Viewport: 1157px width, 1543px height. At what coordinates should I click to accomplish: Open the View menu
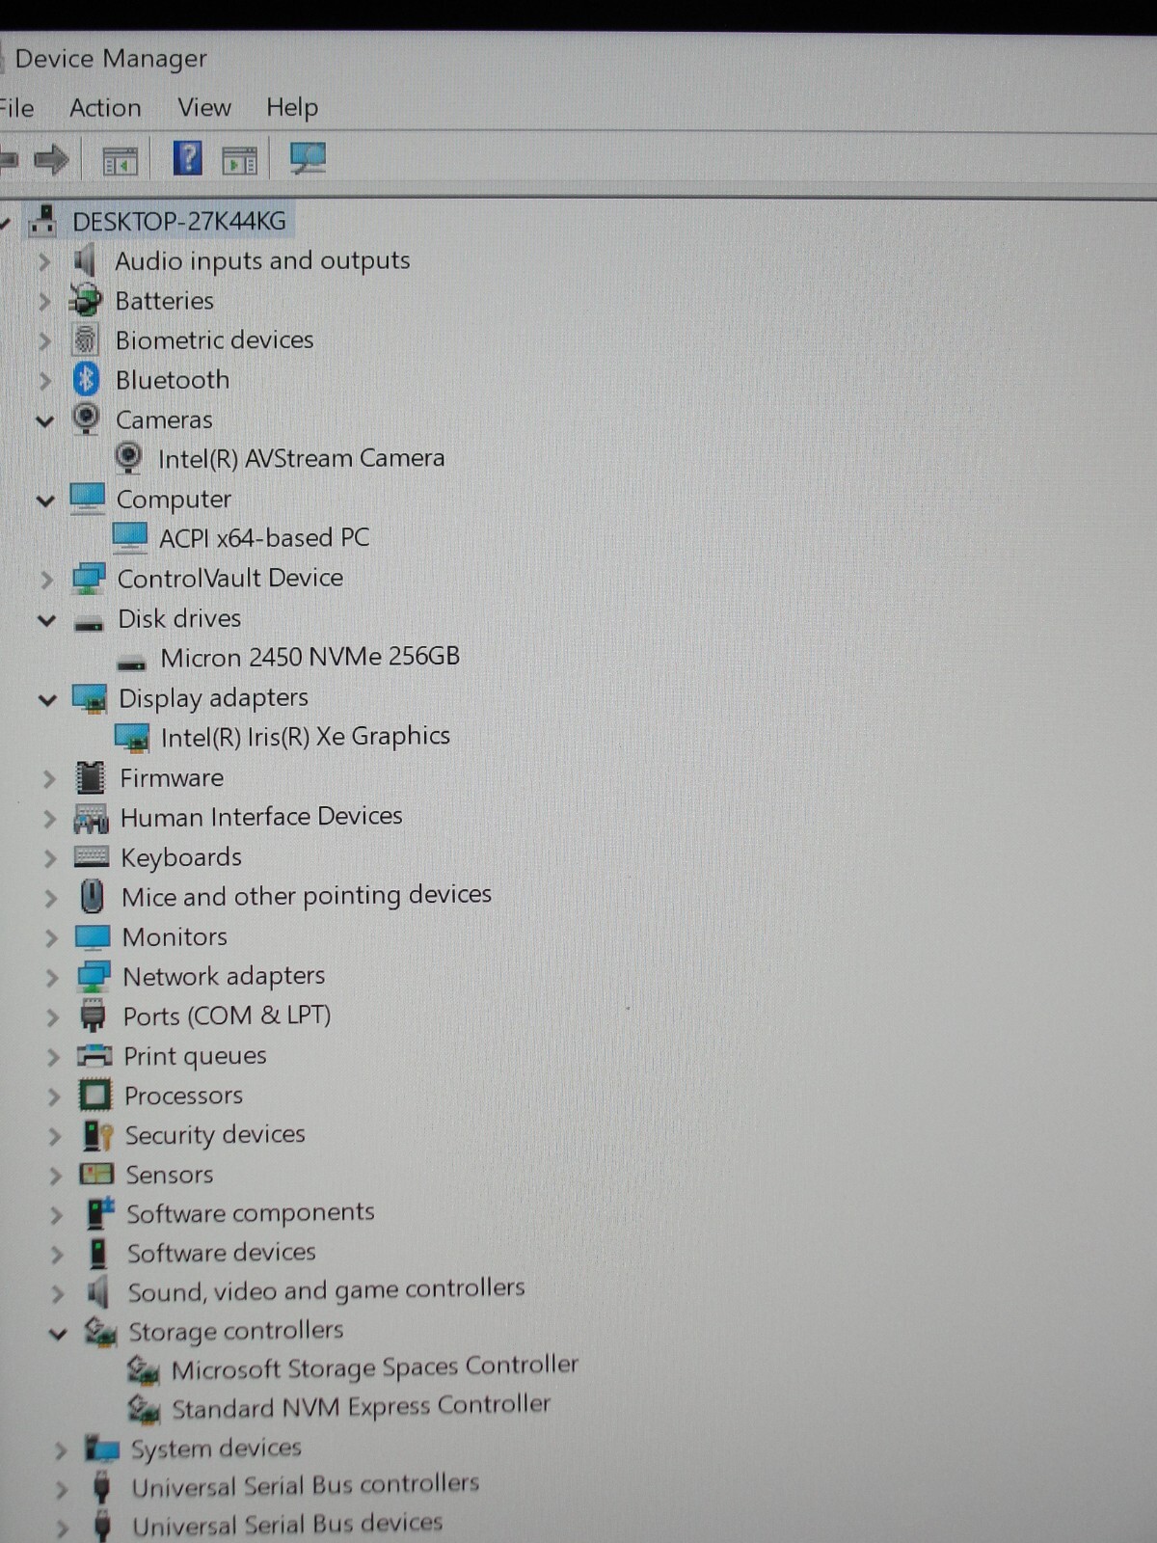204,107
